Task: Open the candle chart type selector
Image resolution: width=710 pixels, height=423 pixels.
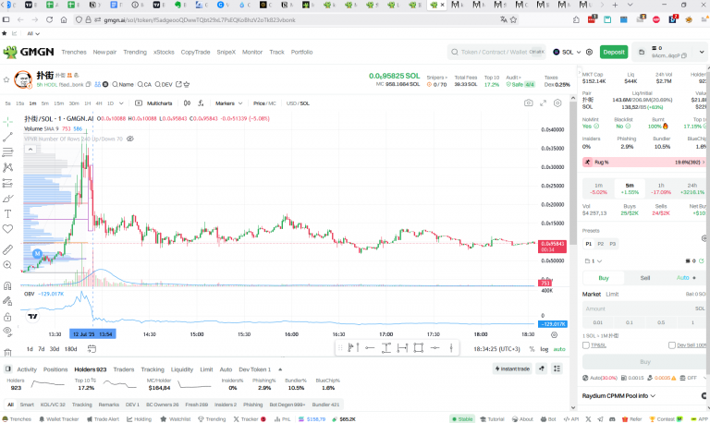Action: pos(187,103)
